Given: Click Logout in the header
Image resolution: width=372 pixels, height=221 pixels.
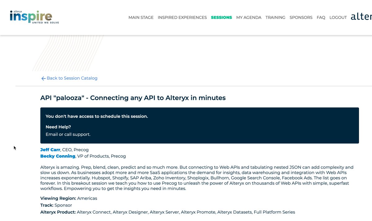Looking at the screenshot, I should tap(338, 17).
